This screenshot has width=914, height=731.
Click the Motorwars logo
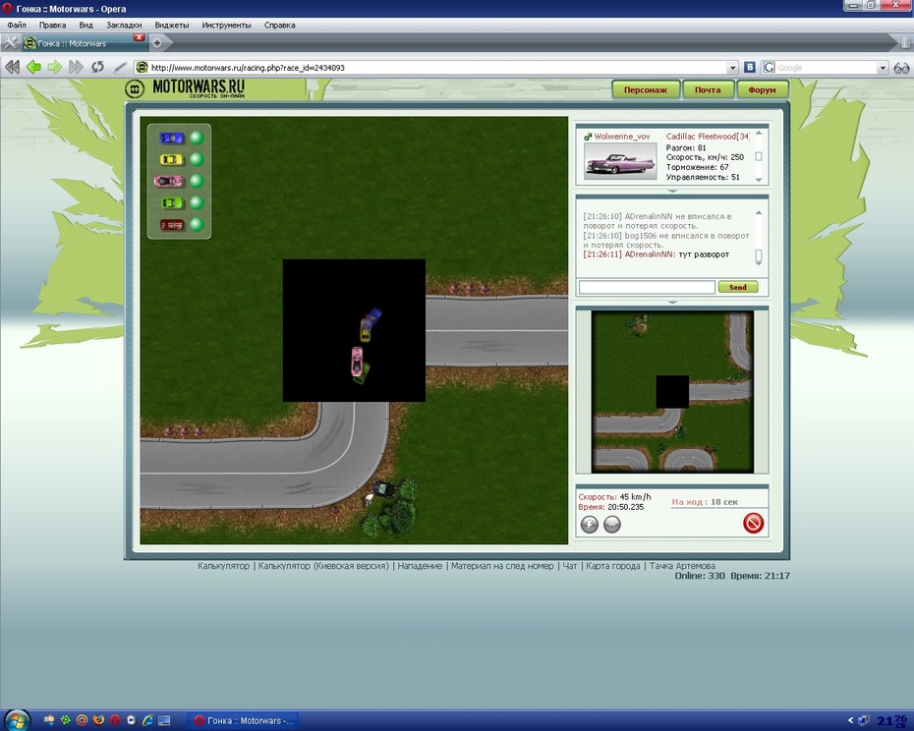[x=185, y=88]
